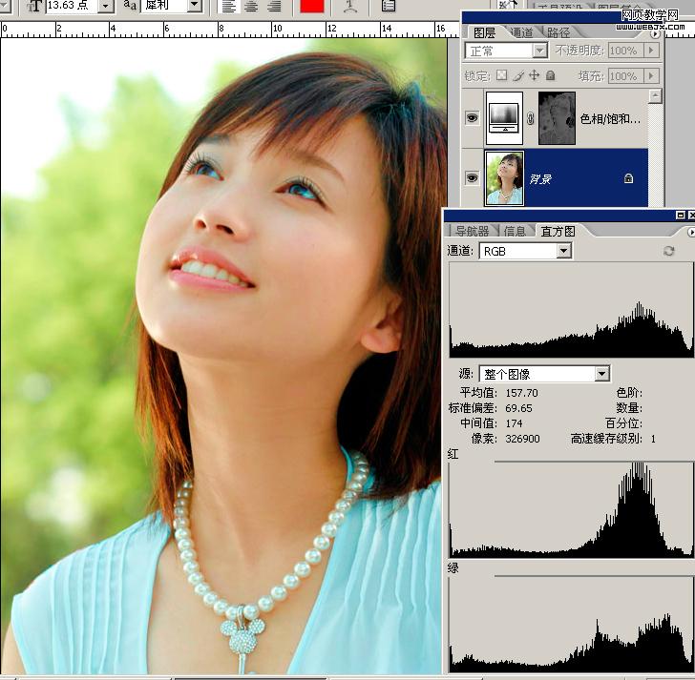Hide the Hue/Saturation adjustment layer
Screen dimensions: 695x680
(472, 118)
